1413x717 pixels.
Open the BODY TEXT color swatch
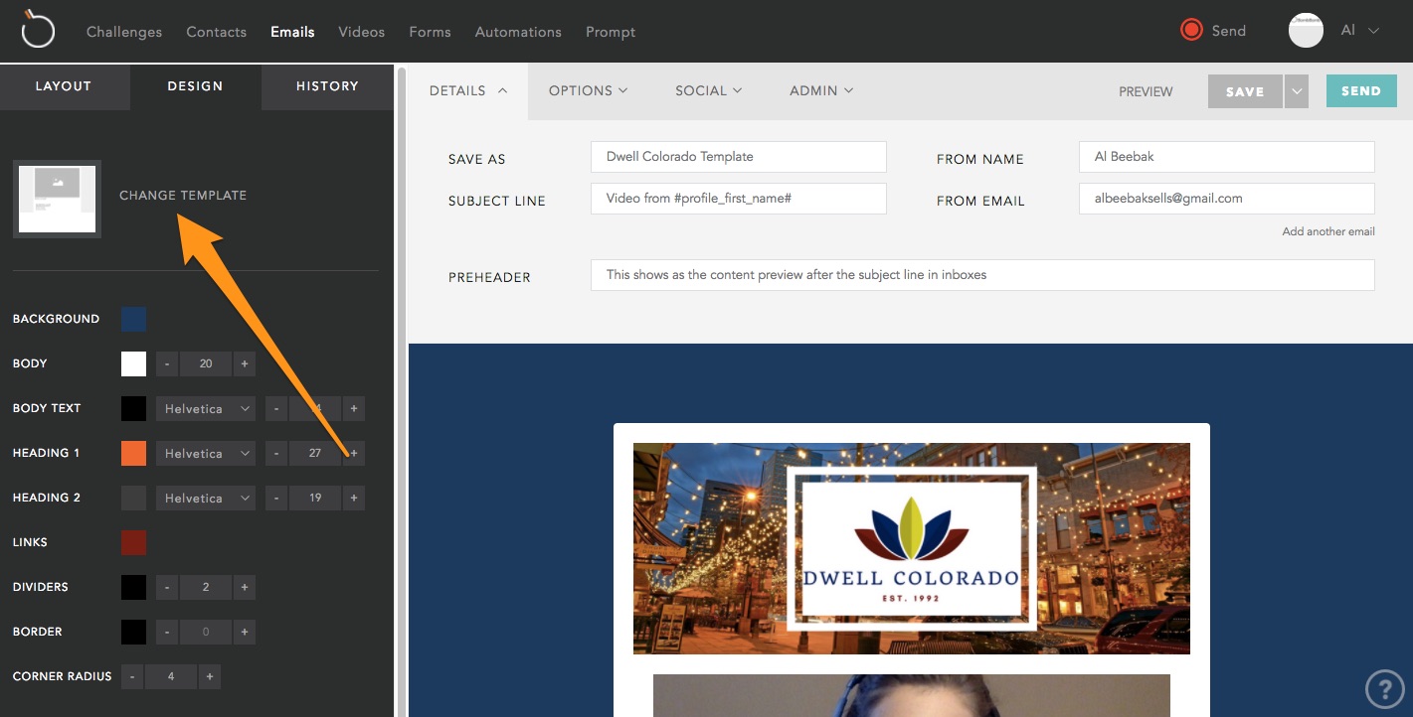pos(133,408)
